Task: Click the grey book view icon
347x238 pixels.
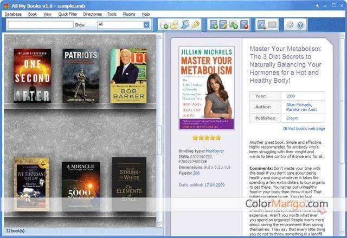Action: tap(272, 25)
